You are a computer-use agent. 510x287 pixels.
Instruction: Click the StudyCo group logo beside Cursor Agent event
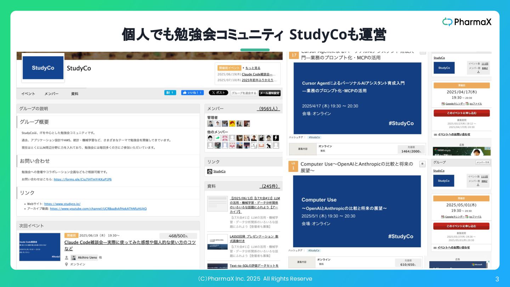click(x=444, y=68)
